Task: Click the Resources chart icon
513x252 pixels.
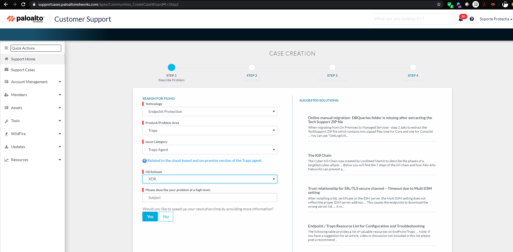Action: (6, 160)
